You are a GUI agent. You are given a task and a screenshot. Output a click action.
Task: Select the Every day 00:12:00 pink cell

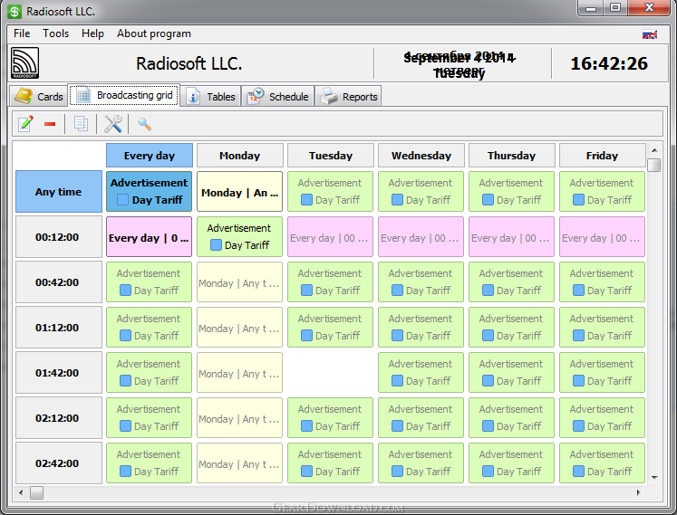click(149, 237)
